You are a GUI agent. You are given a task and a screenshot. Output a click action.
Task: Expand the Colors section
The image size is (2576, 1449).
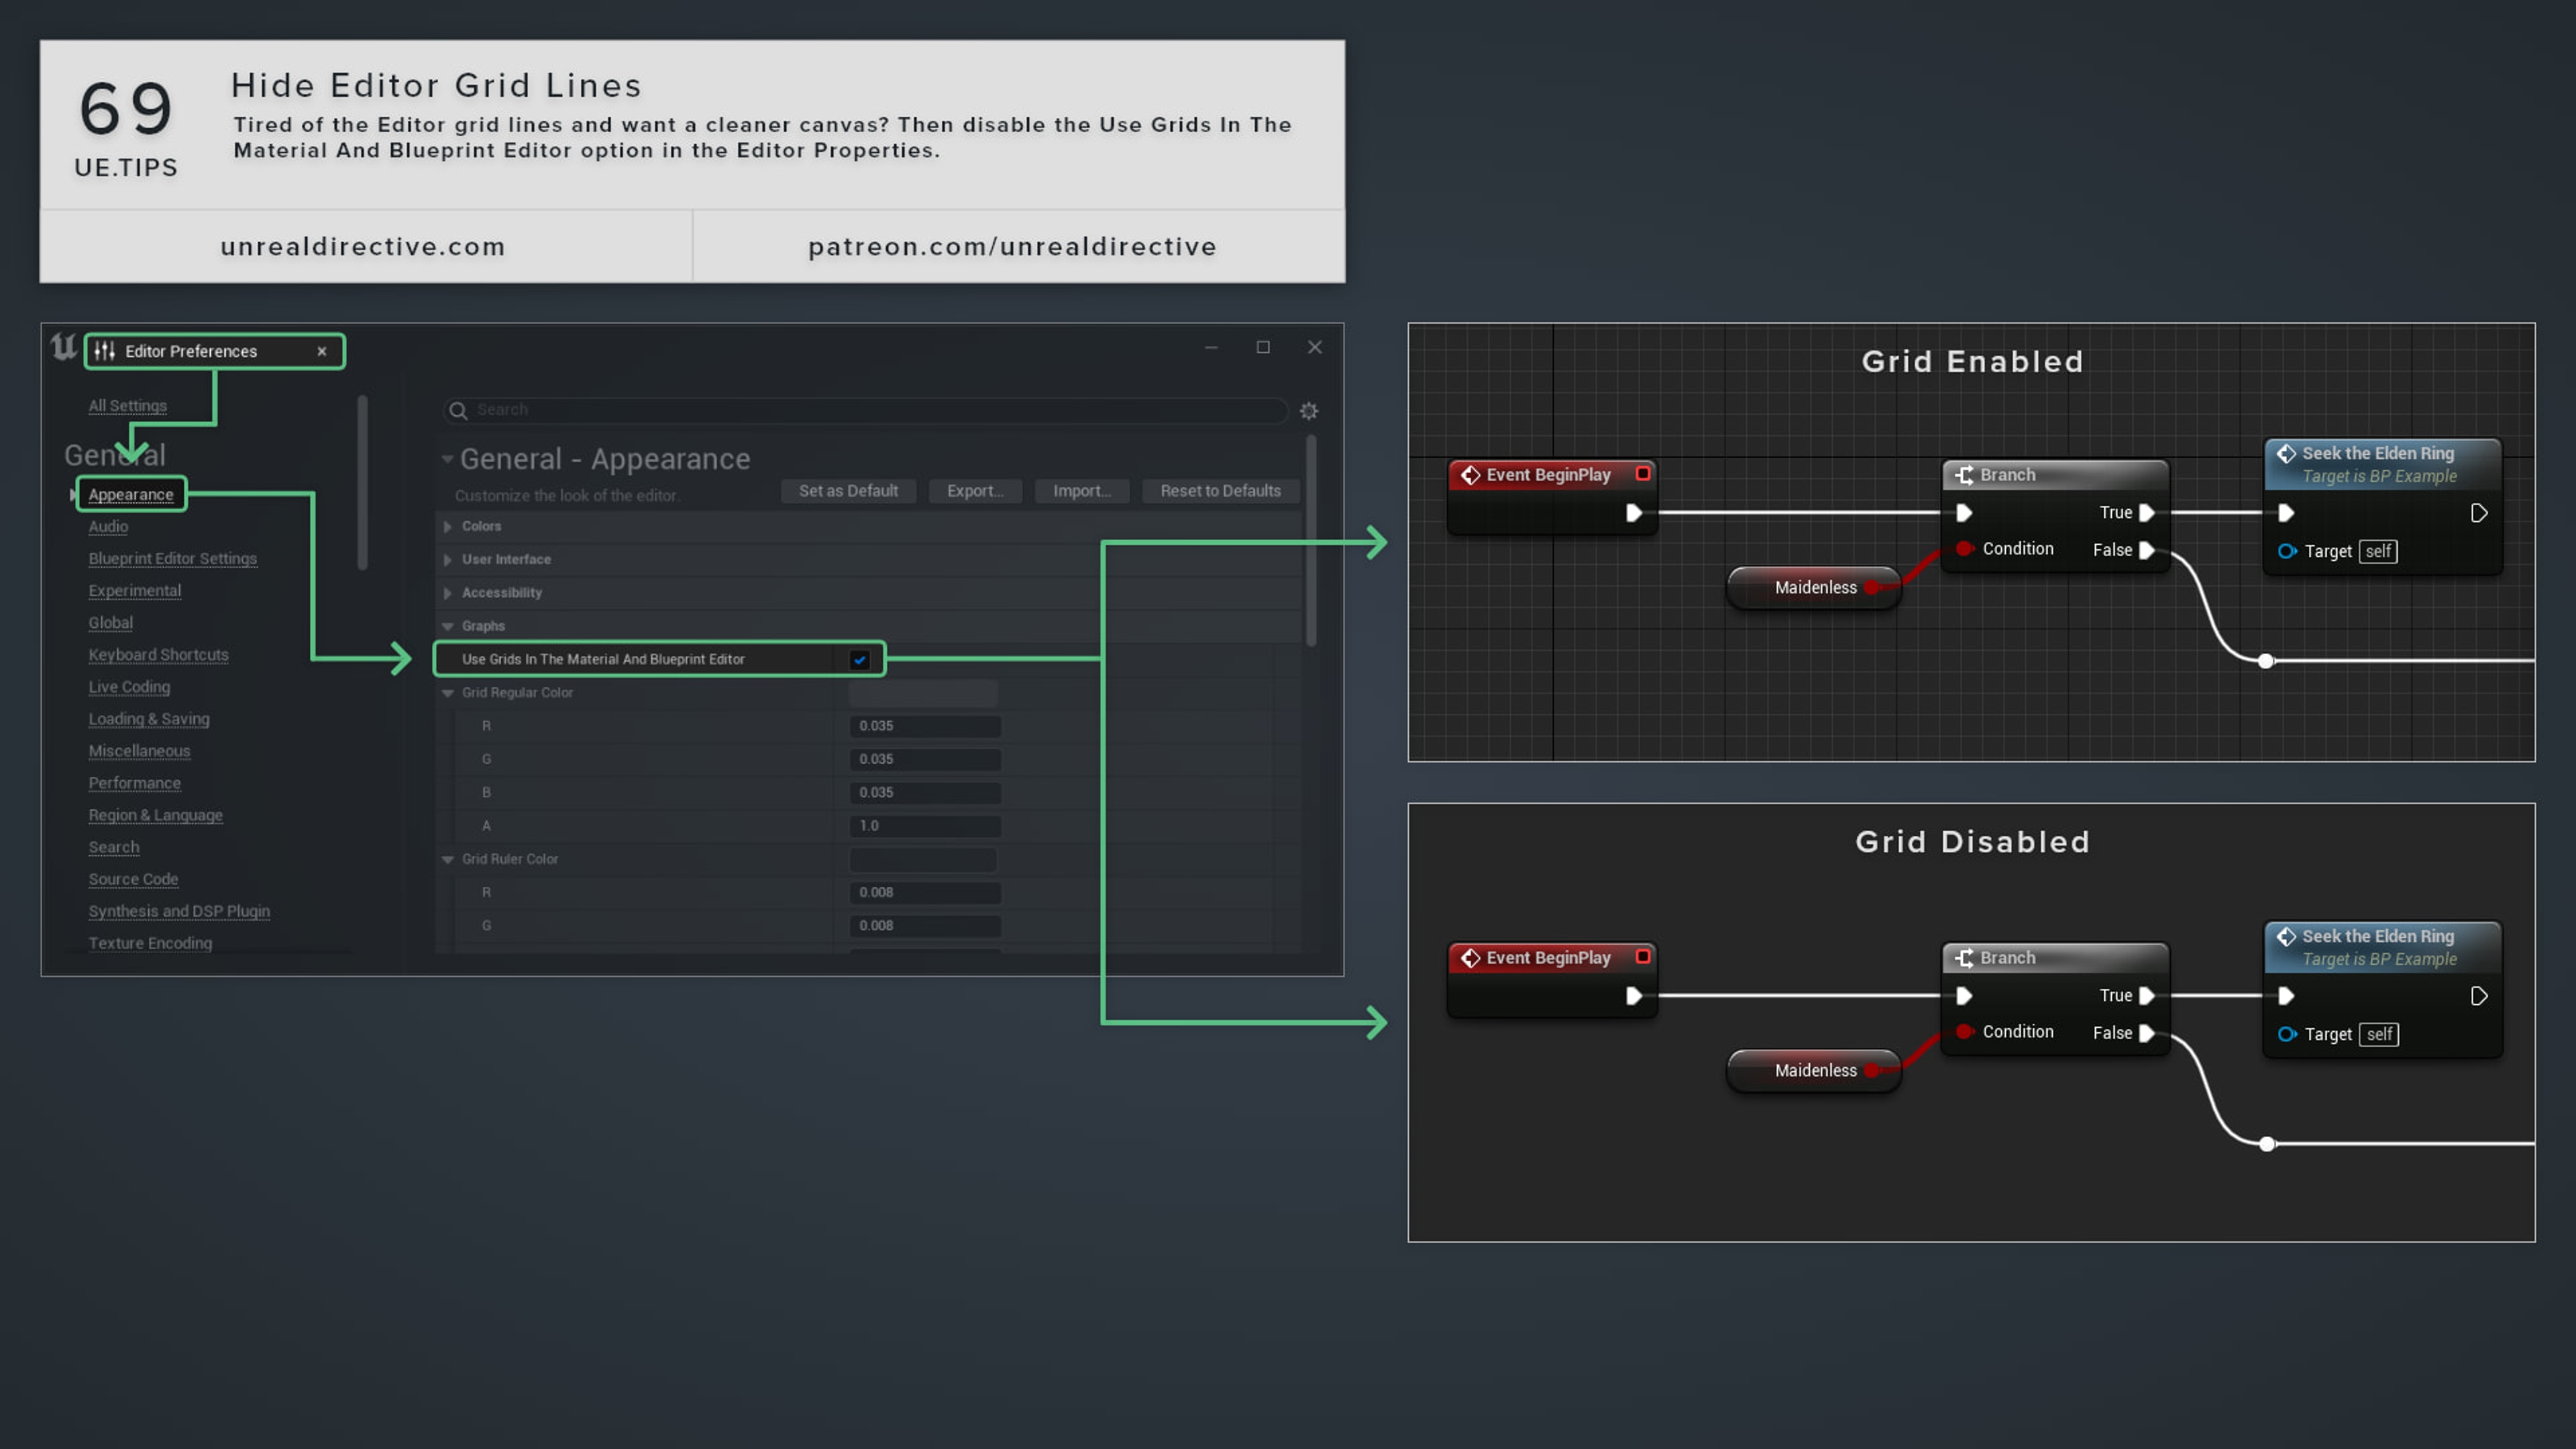coord(447,525)
